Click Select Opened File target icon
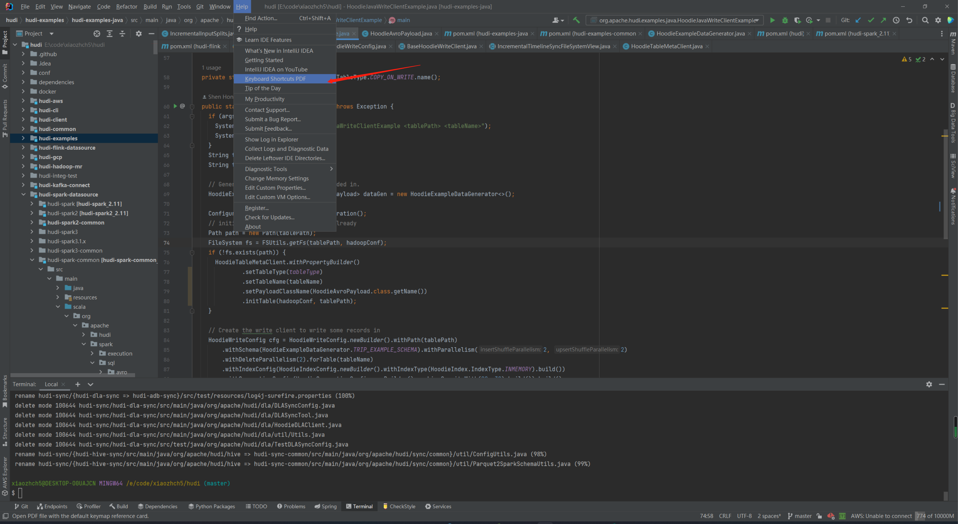The image size is (958, 524). point(97,34)
